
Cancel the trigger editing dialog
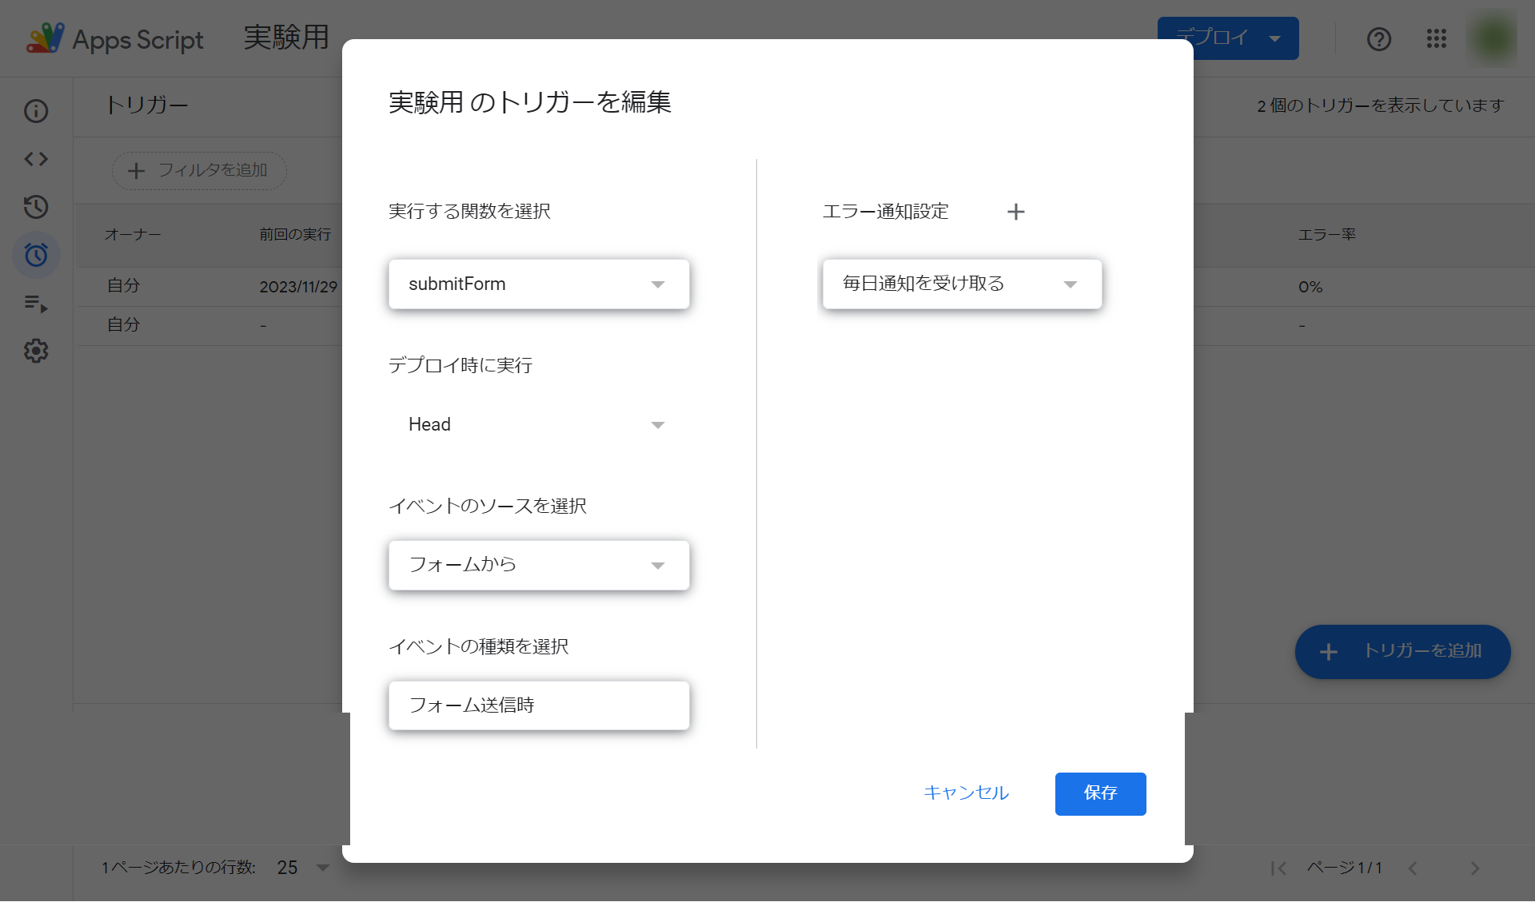965,793
